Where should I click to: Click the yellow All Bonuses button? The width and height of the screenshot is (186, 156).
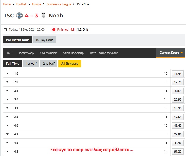click(x=70, y=64)
